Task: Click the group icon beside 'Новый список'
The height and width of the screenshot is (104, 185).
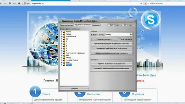Action: click(x=64, y=36)
